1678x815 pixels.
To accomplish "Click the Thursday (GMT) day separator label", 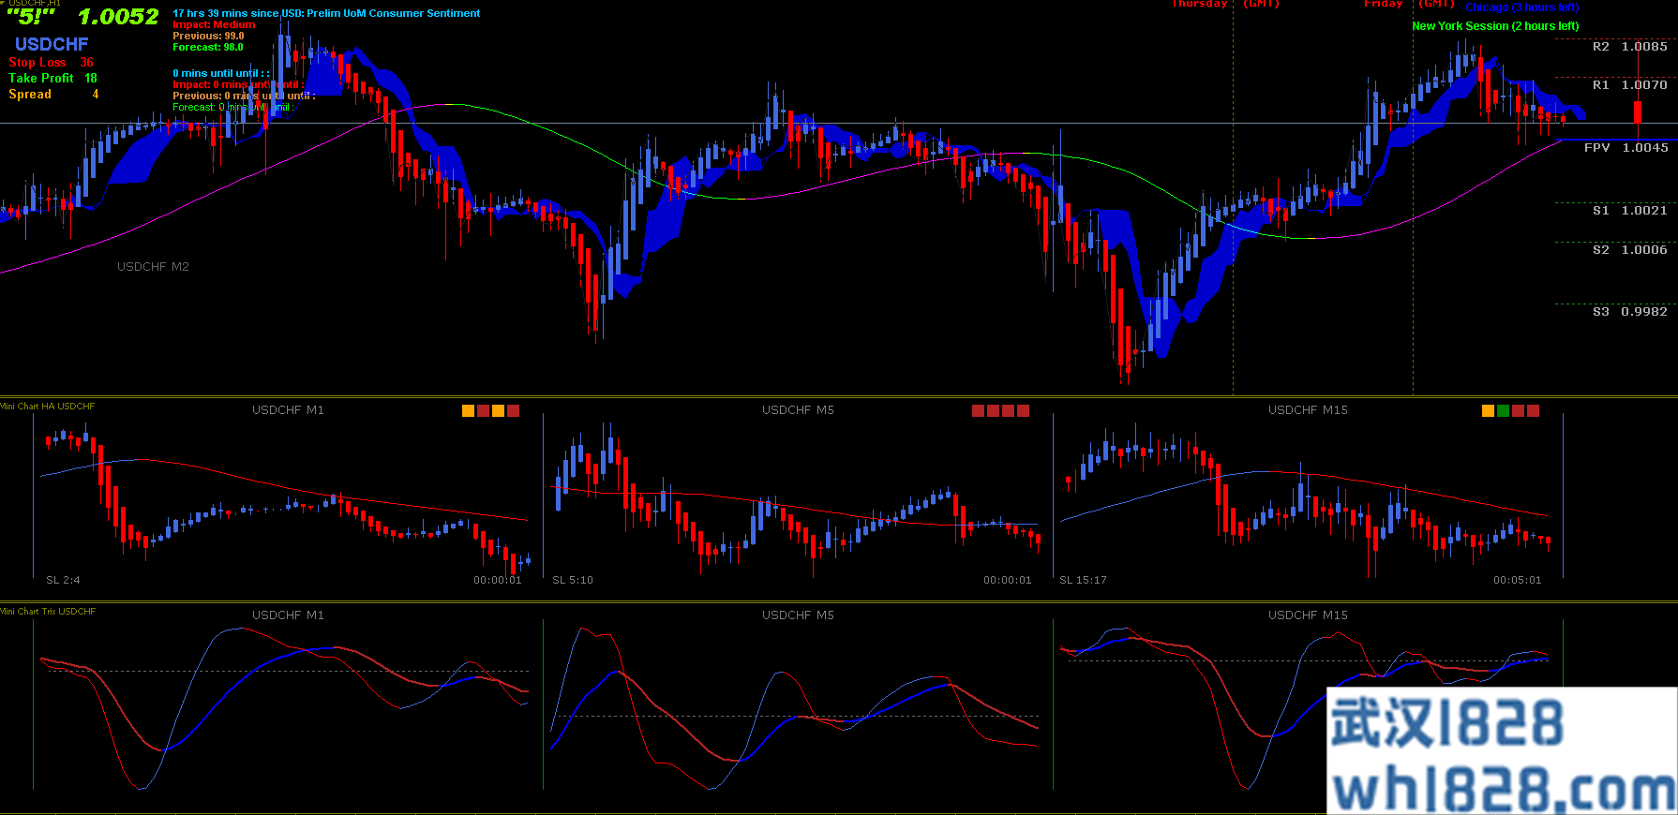I will click(x=1225, y=4).
